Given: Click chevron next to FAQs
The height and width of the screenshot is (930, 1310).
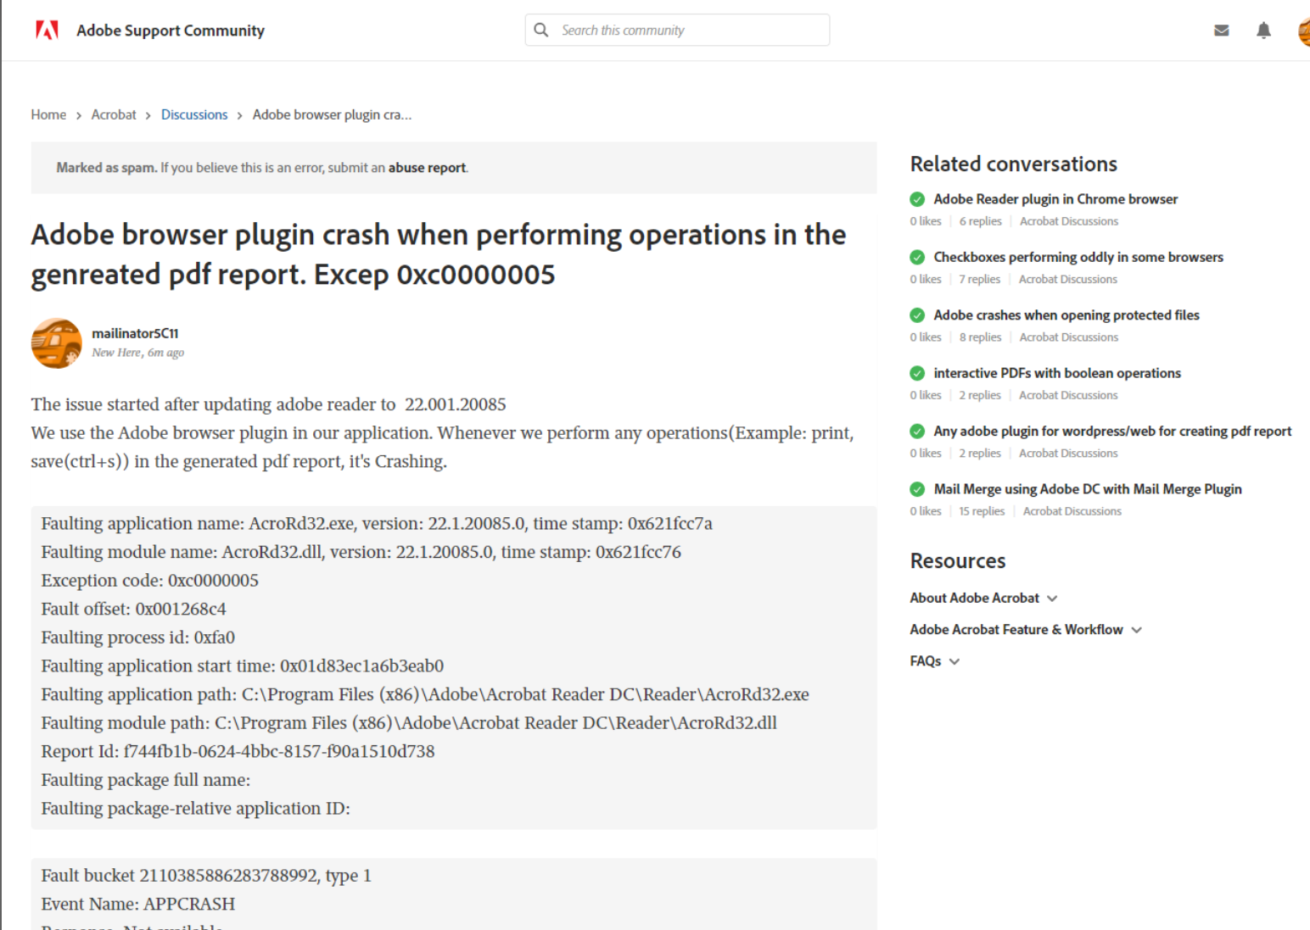Looking at the screenshot, I should pos(955,661).
